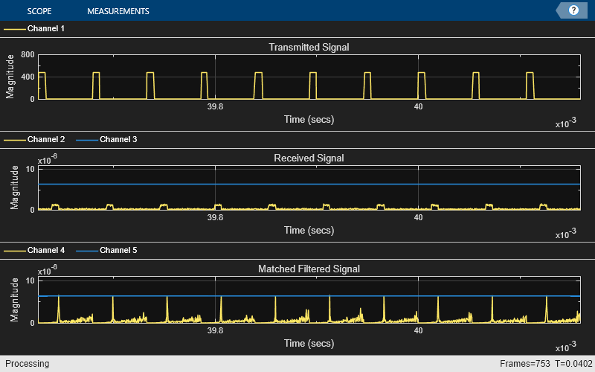Click Channel 1 yellow line swatch
Screen dimensions: 595x372
pos(15,29)
